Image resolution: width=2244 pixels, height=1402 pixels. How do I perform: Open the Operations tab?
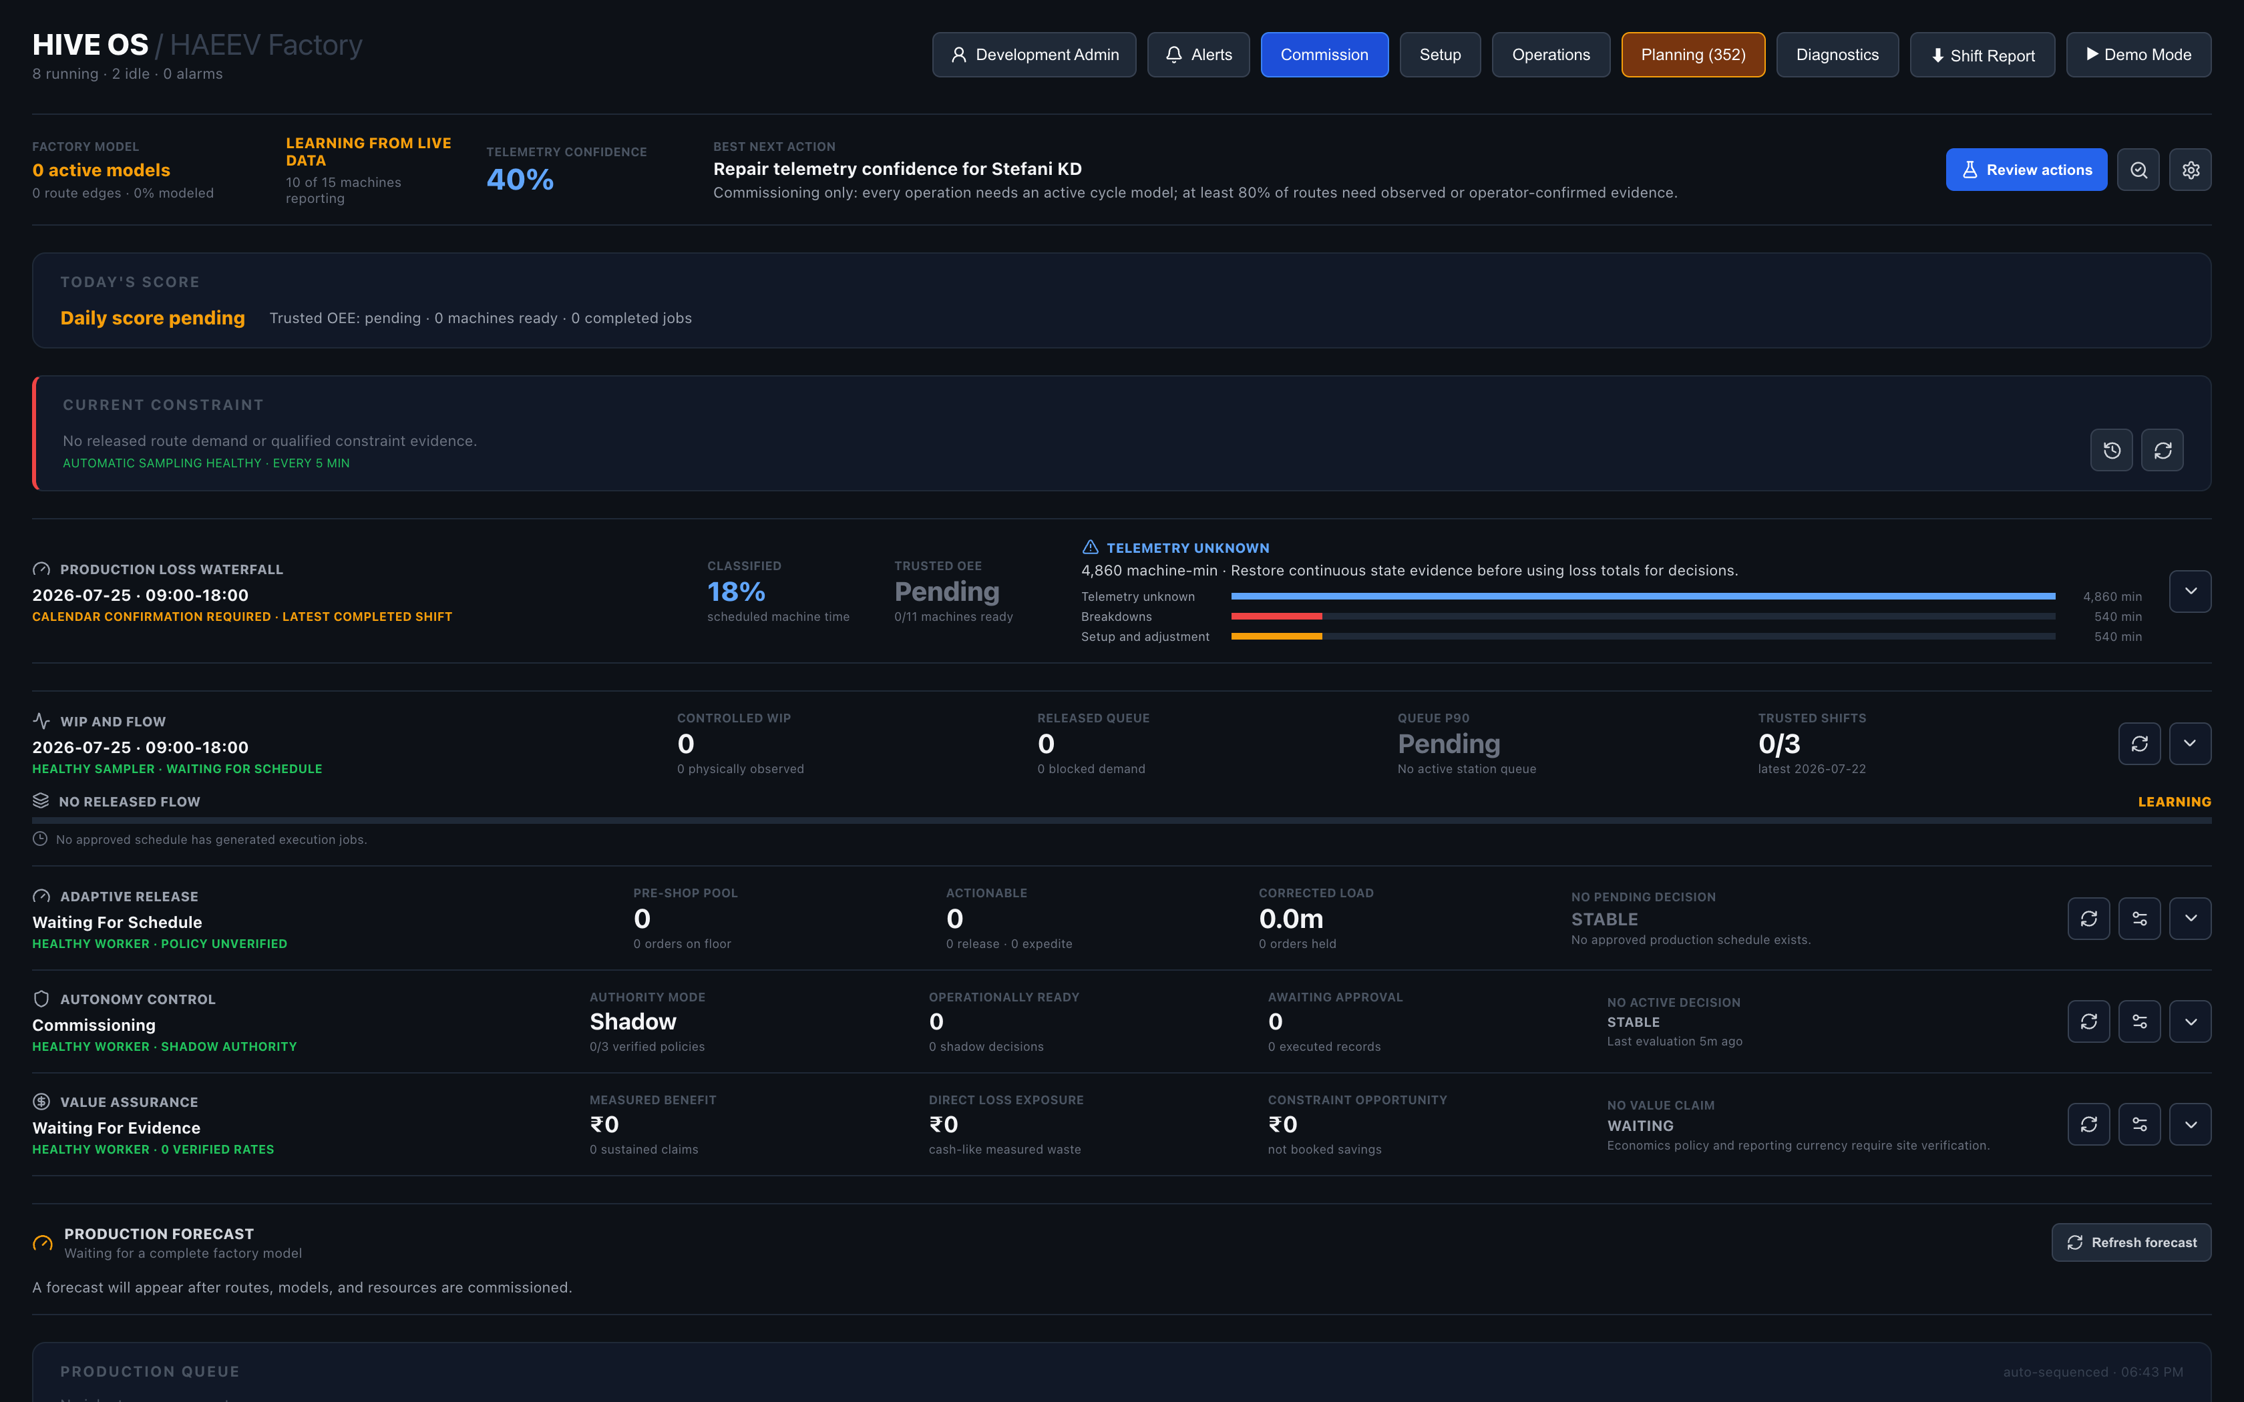point(1550,55)
